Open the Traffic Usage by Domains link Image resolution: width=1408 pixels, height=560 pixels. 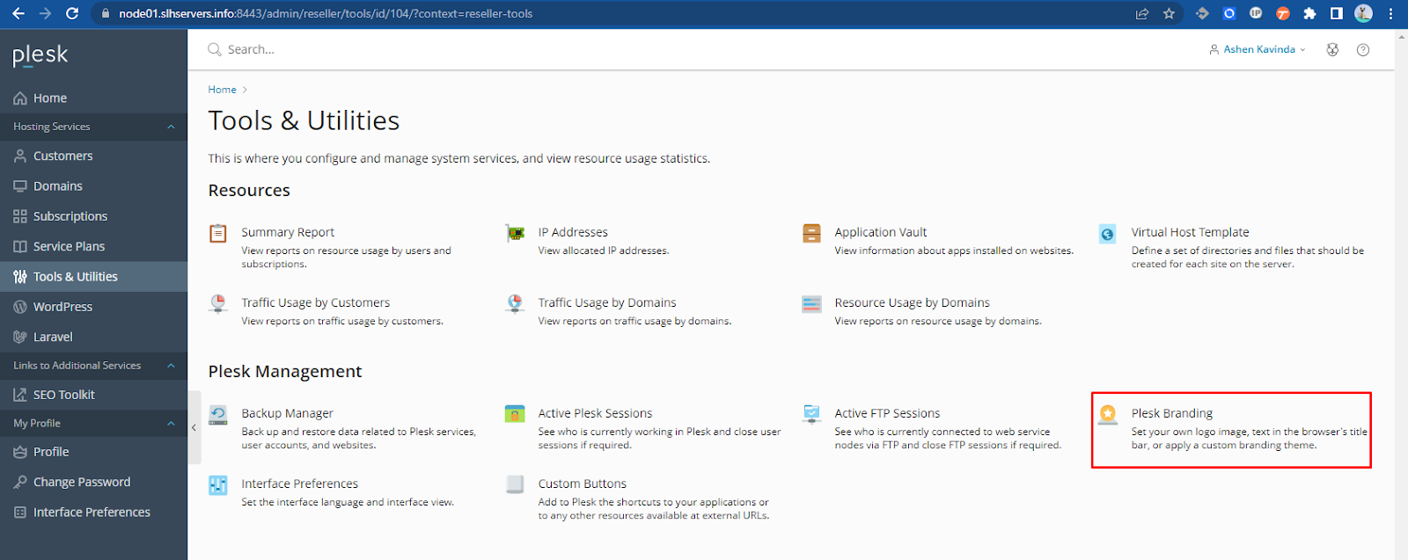(x=607, y=302)
